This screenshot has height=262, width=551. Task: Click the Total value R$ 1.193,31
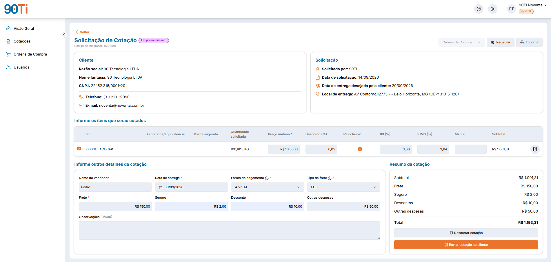(528, 223)
